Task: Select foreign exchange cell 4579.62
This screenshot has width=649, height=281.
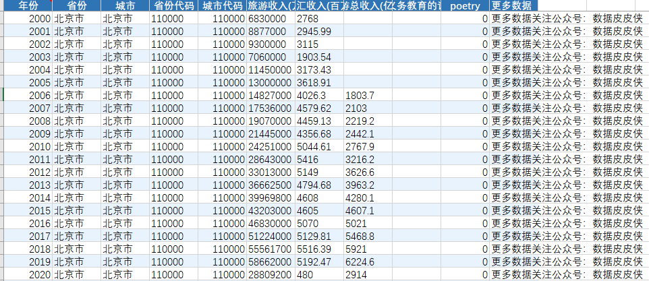Action: tap(319, 108)
